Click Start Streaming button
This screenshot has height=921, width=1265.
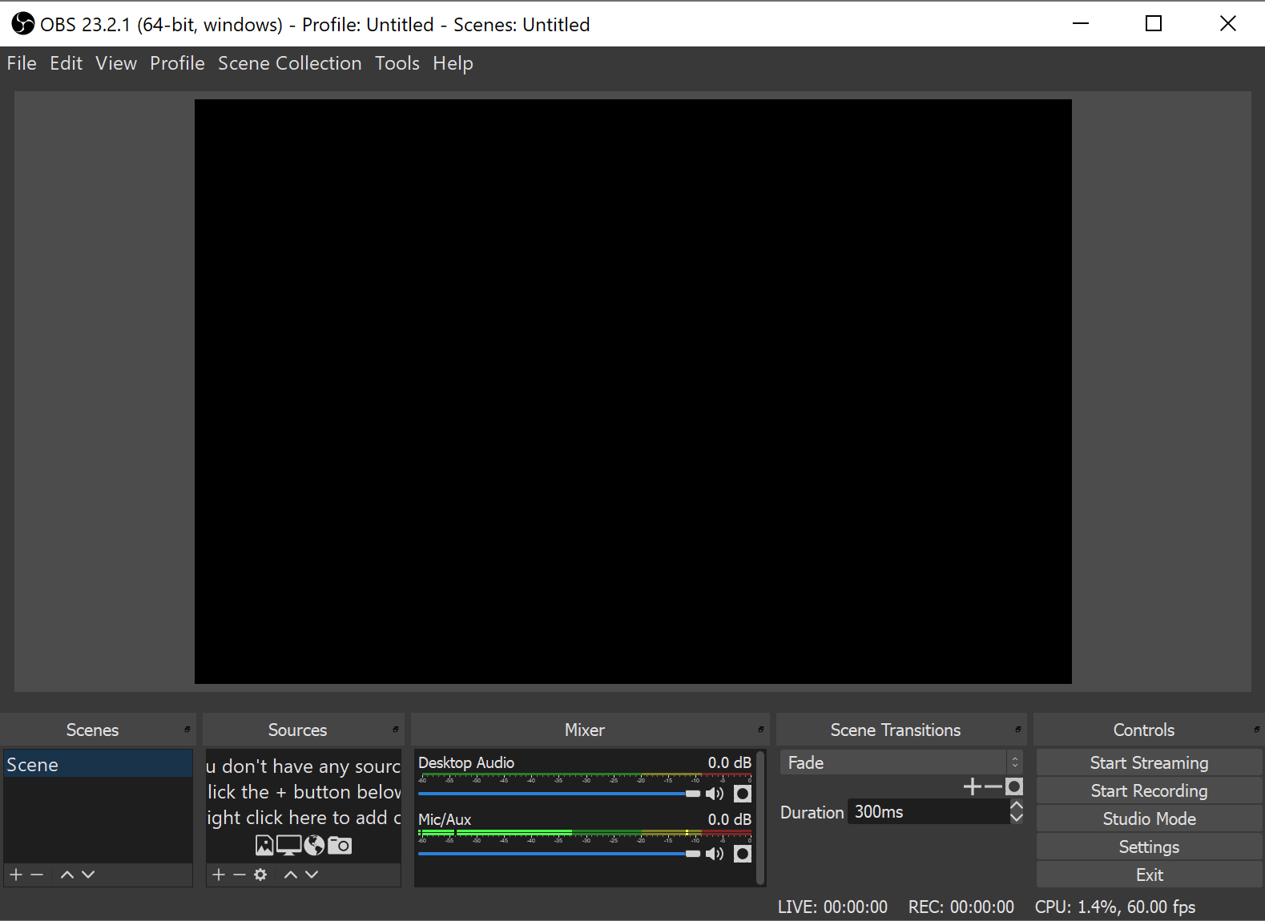tap(1149, 762)
